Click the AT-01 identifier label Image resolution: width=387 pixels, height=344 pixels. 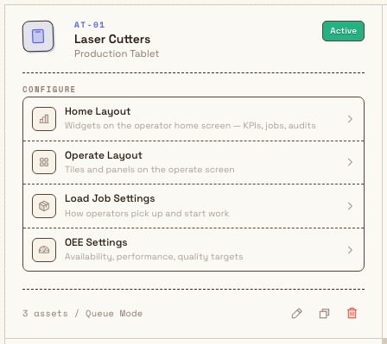(90, 25)
